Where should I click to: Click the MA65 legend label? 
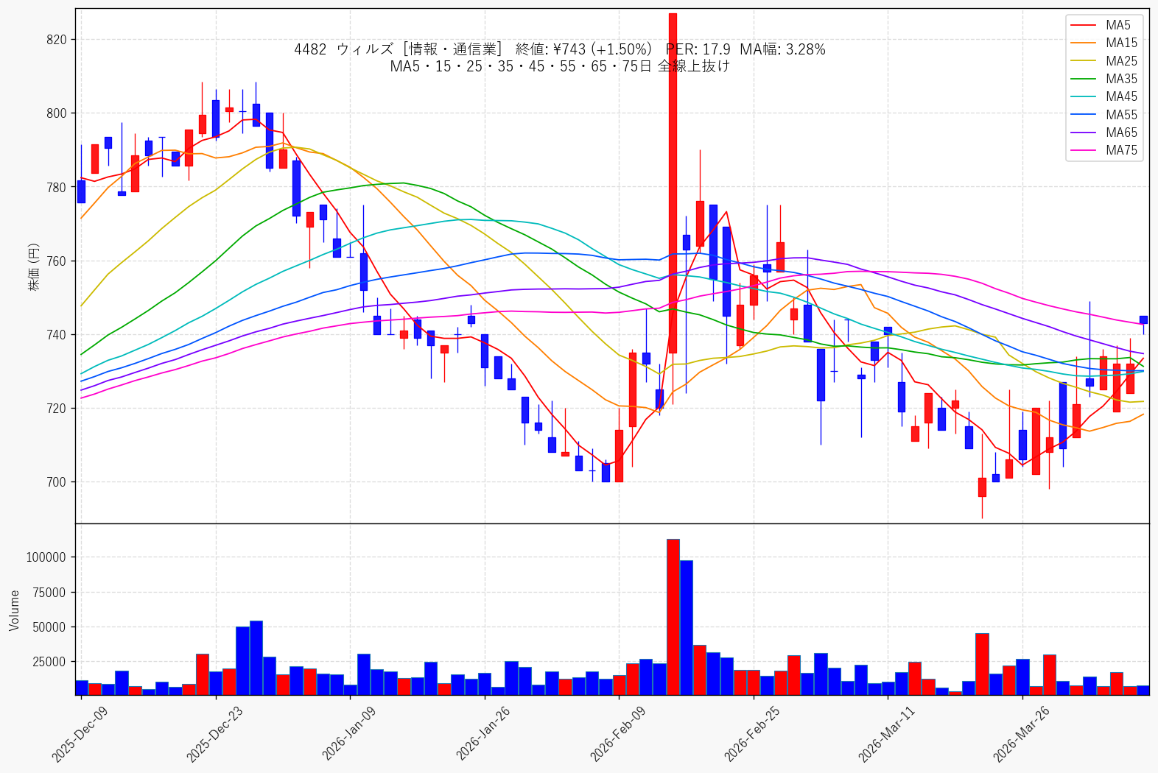pyautogui.click(x=1121, y=133)
